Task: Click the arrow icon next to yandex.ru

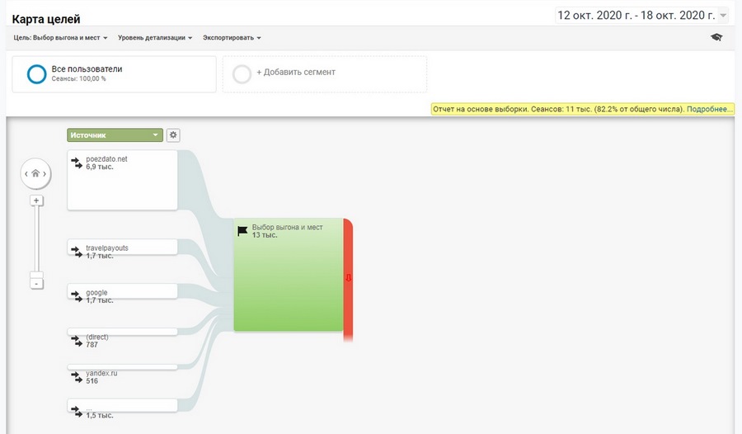Action: point(77,377)
